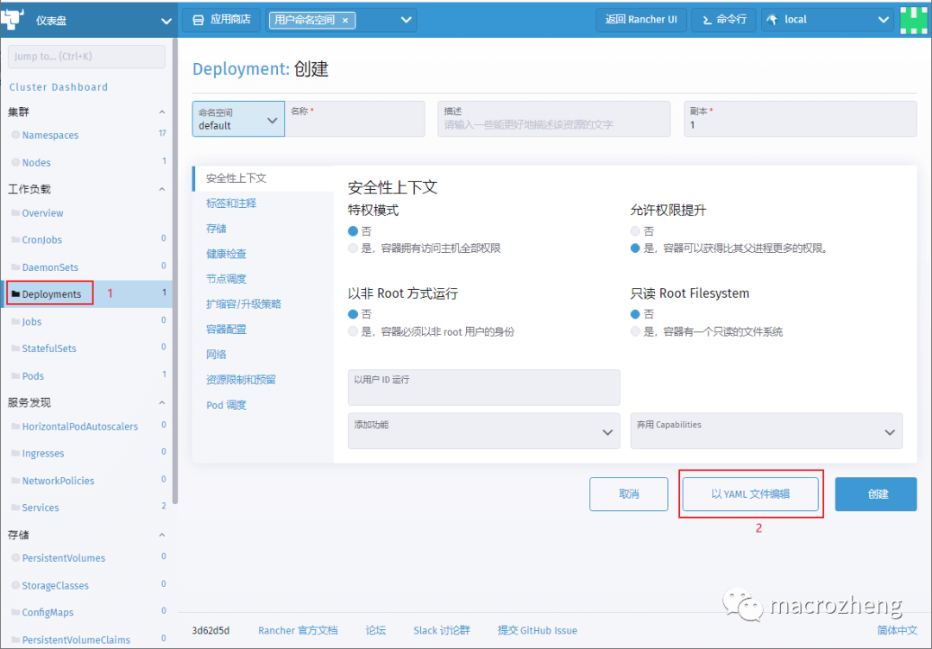Click the StorageClasses circle icon
Viewport: 932px width, 649px height.
tap(16, 585)
